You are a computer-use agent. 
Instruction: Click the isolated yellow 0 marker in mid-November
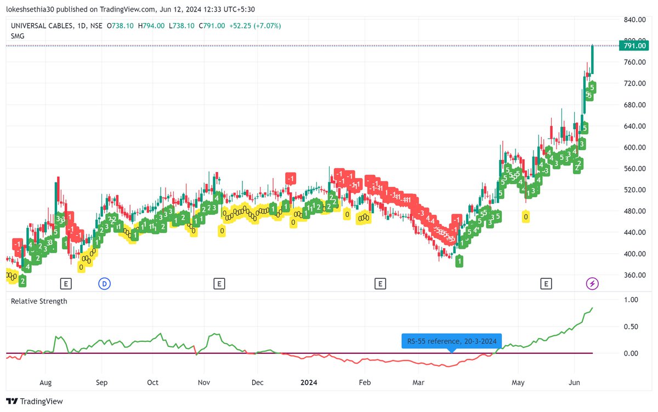click(222, 231)
